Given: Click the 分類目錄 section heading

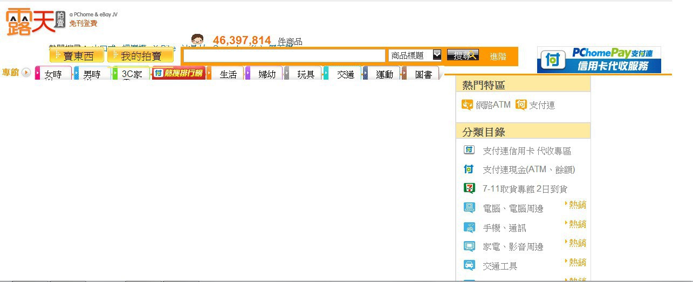Looking at the screenshot, I should tap(484, 132).
